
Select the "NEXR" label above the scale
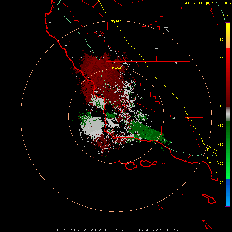click(227, 15)
